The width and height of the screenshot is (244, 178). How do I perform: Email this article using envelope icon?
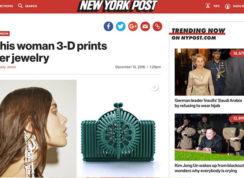(x=145, y=26)
